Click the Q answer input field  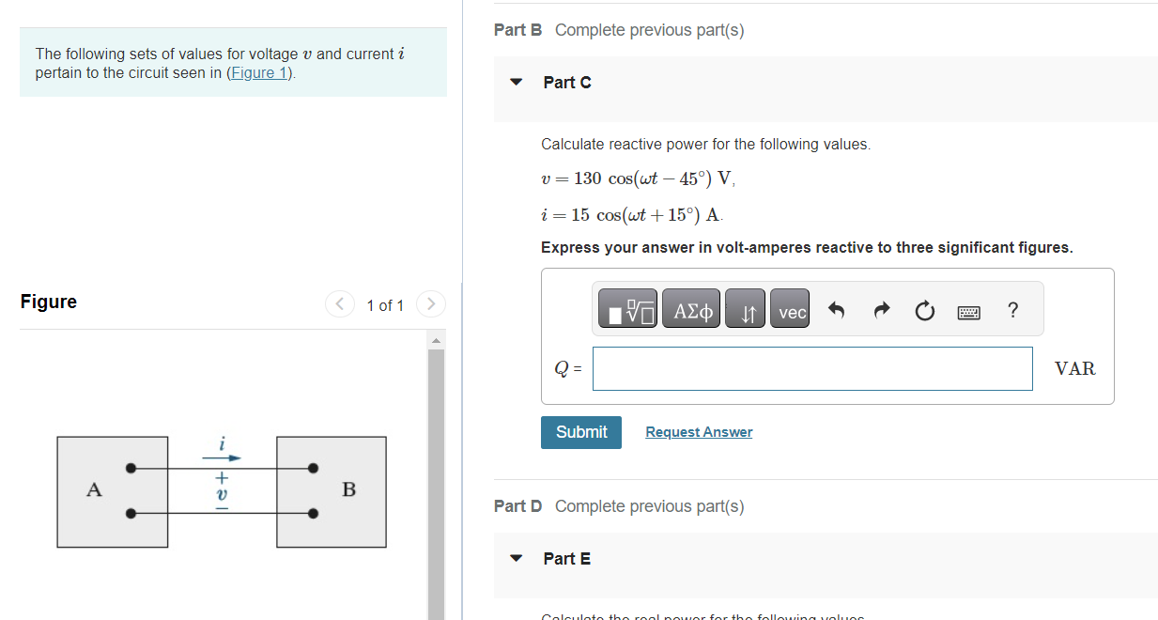click(x=811, y=368)
